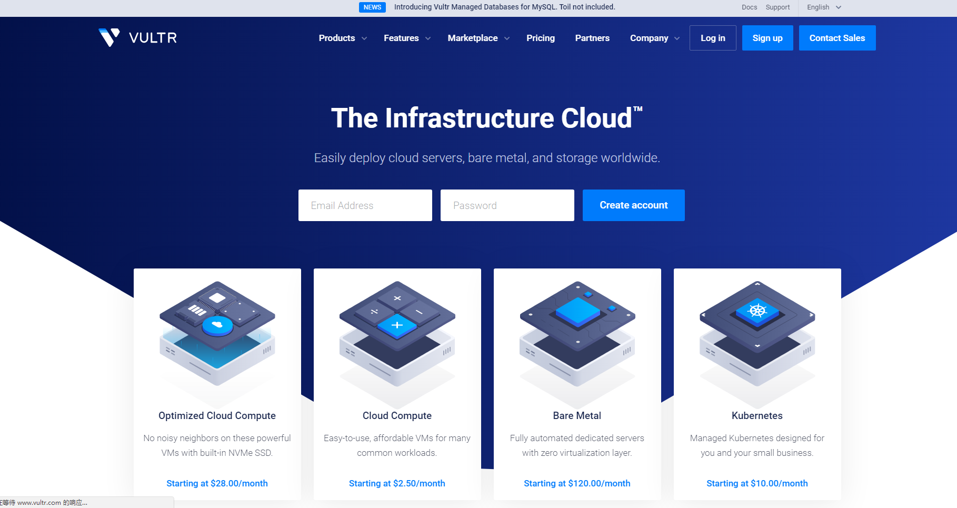
Task: Click the text 'Easy-to-use, affordable VMs for many'
Action: (x=397, y=438)
